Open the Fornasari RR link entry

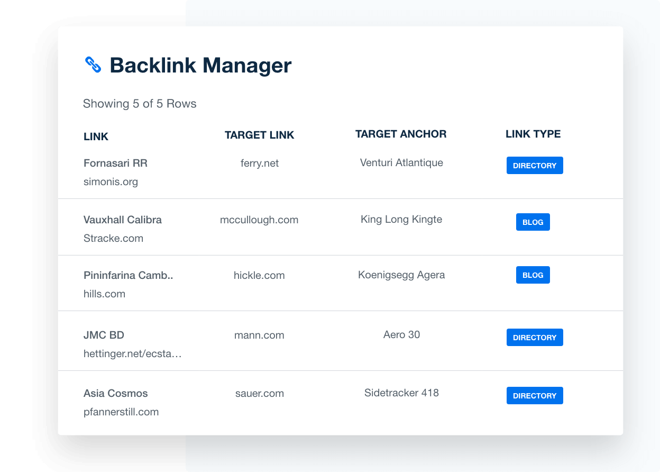[115, 163]
